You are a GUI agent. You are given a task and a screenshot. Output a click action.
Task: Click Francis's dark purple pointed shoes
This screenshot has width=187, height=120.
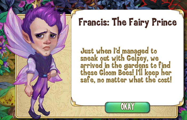coord(39,112)
